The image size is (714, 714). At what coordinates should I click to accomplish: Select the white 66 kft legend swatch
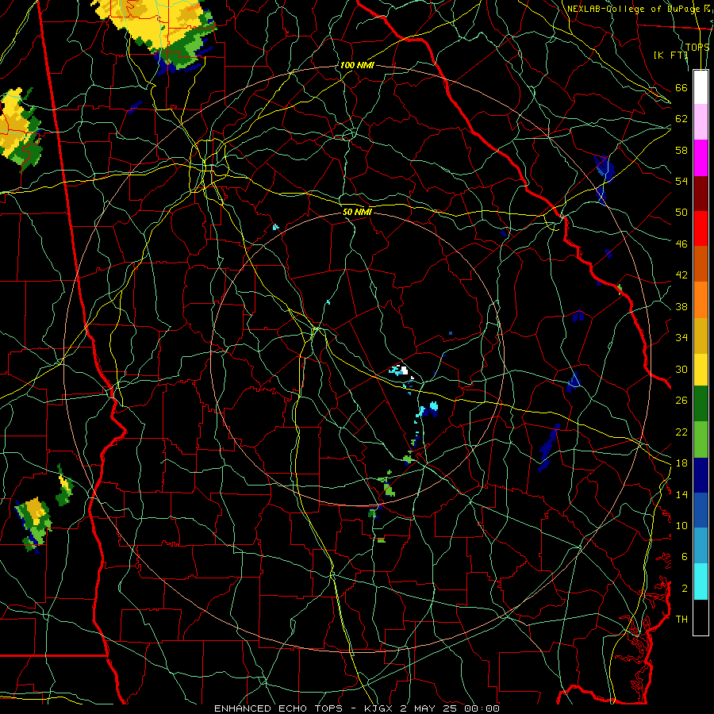(x=701, y=87)
